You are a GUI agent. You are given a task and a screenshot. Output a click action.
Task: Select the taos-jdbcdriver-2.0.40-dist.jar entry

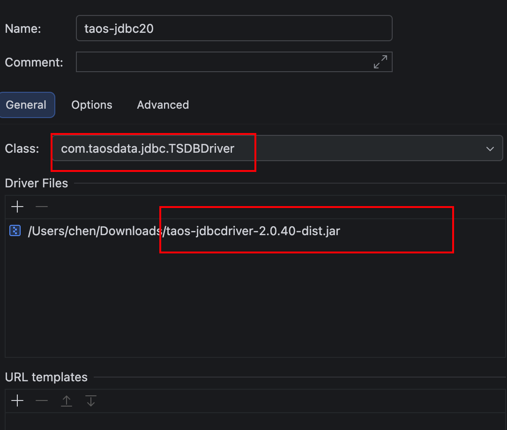click(184, 231)
